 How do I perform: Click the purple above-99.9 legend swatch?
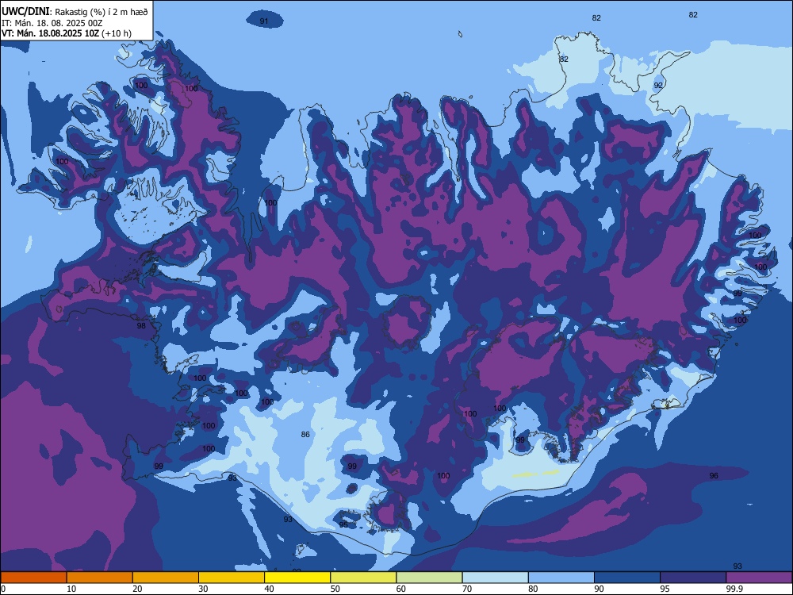pyautogui.click(x=759, y=578)
